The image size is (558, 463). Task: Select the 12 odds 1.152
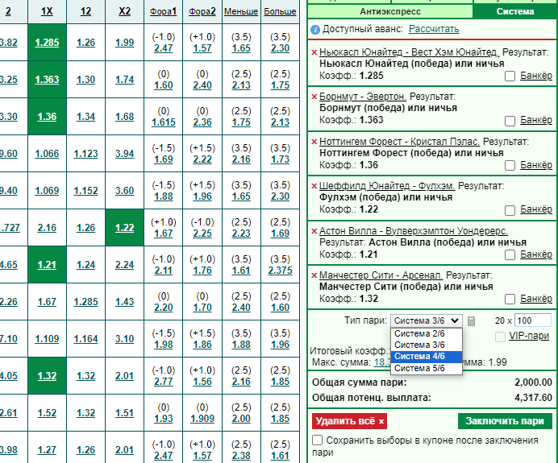(85, 191)
